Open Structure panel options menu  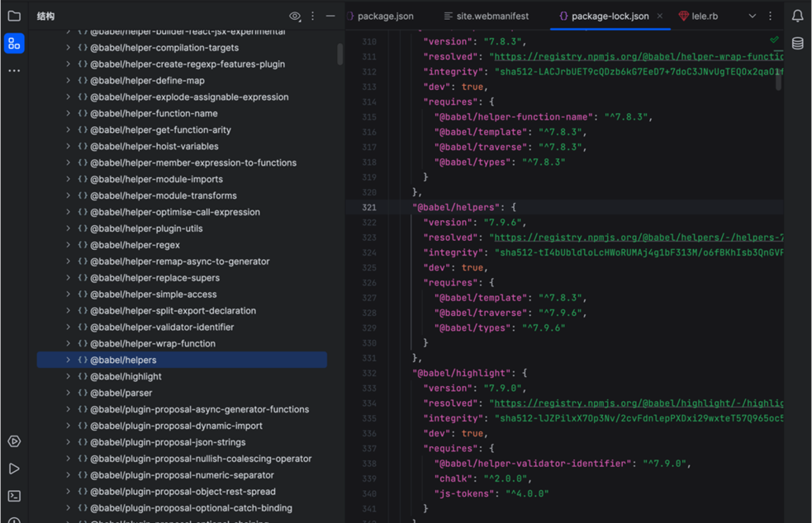tap(313, 16)
